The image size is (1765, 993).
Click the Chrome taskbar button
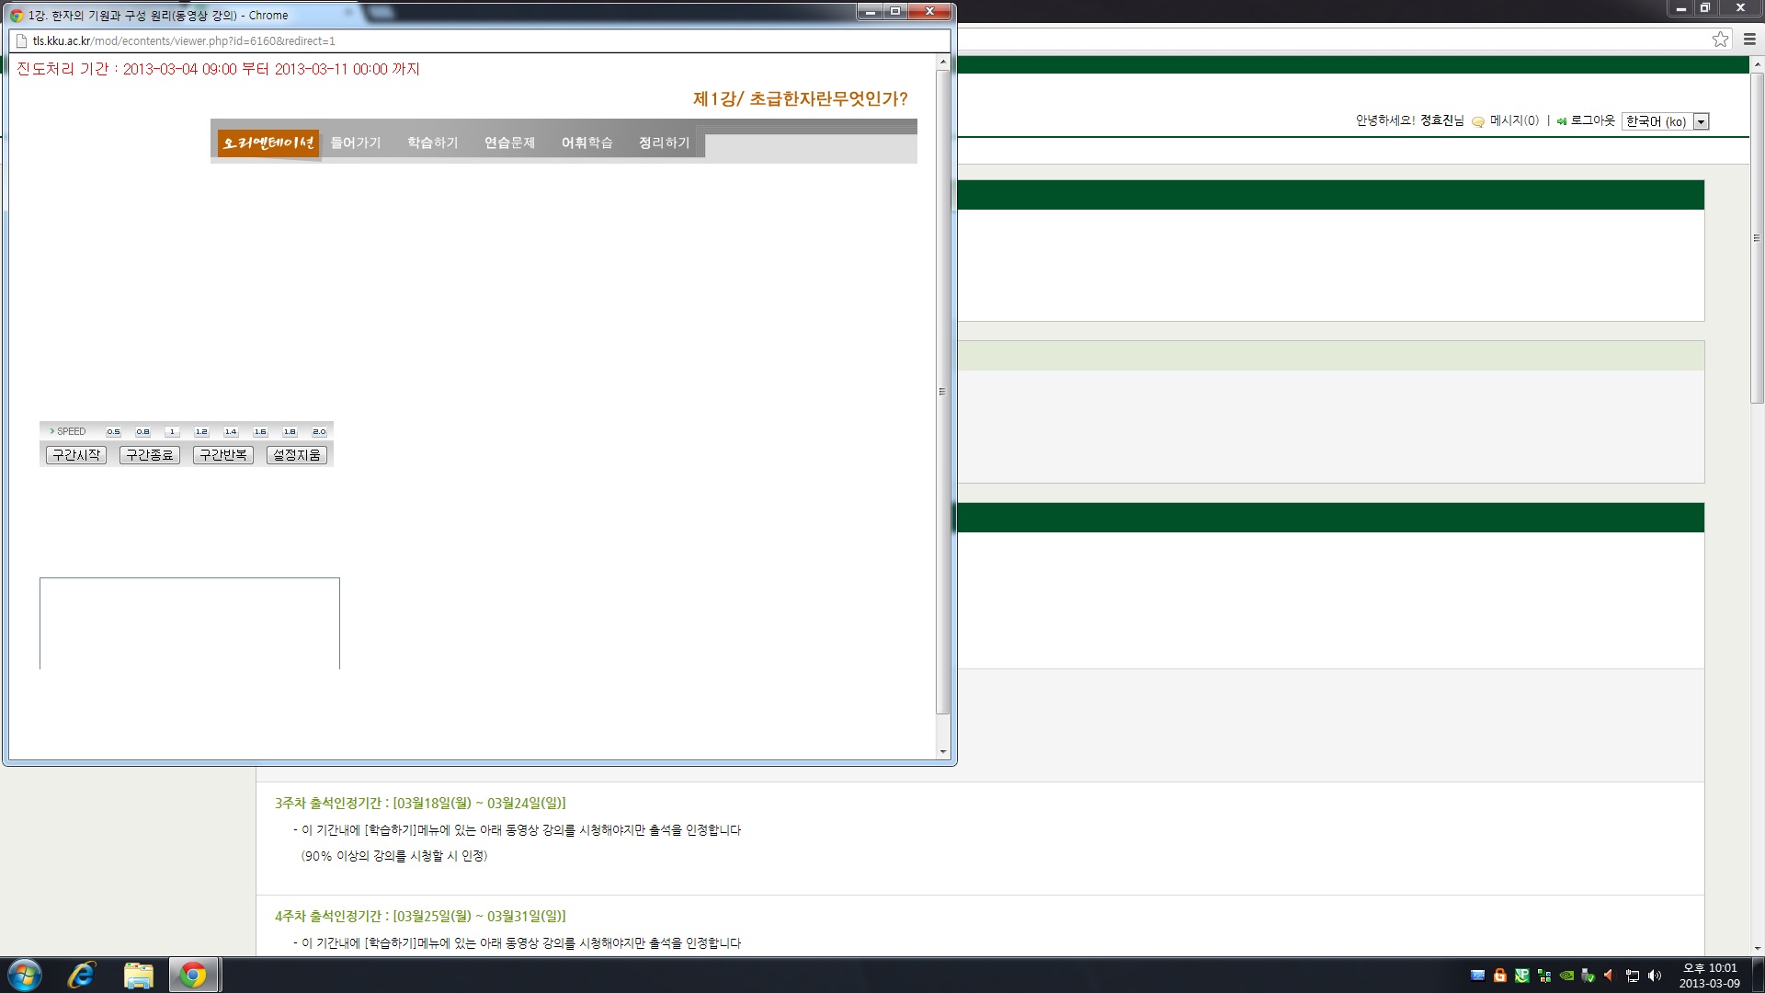(x=193, y=975)
